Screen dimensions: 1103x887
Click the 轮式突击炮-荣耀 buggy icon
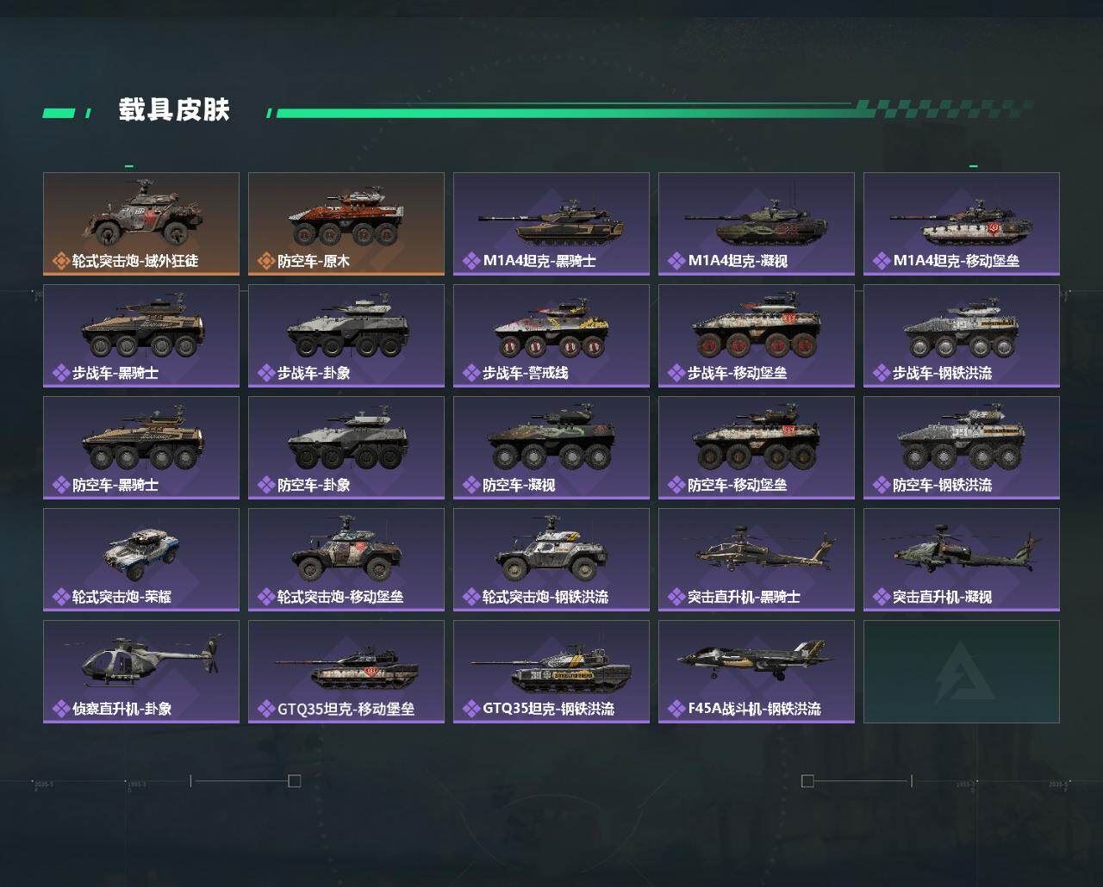141,548
